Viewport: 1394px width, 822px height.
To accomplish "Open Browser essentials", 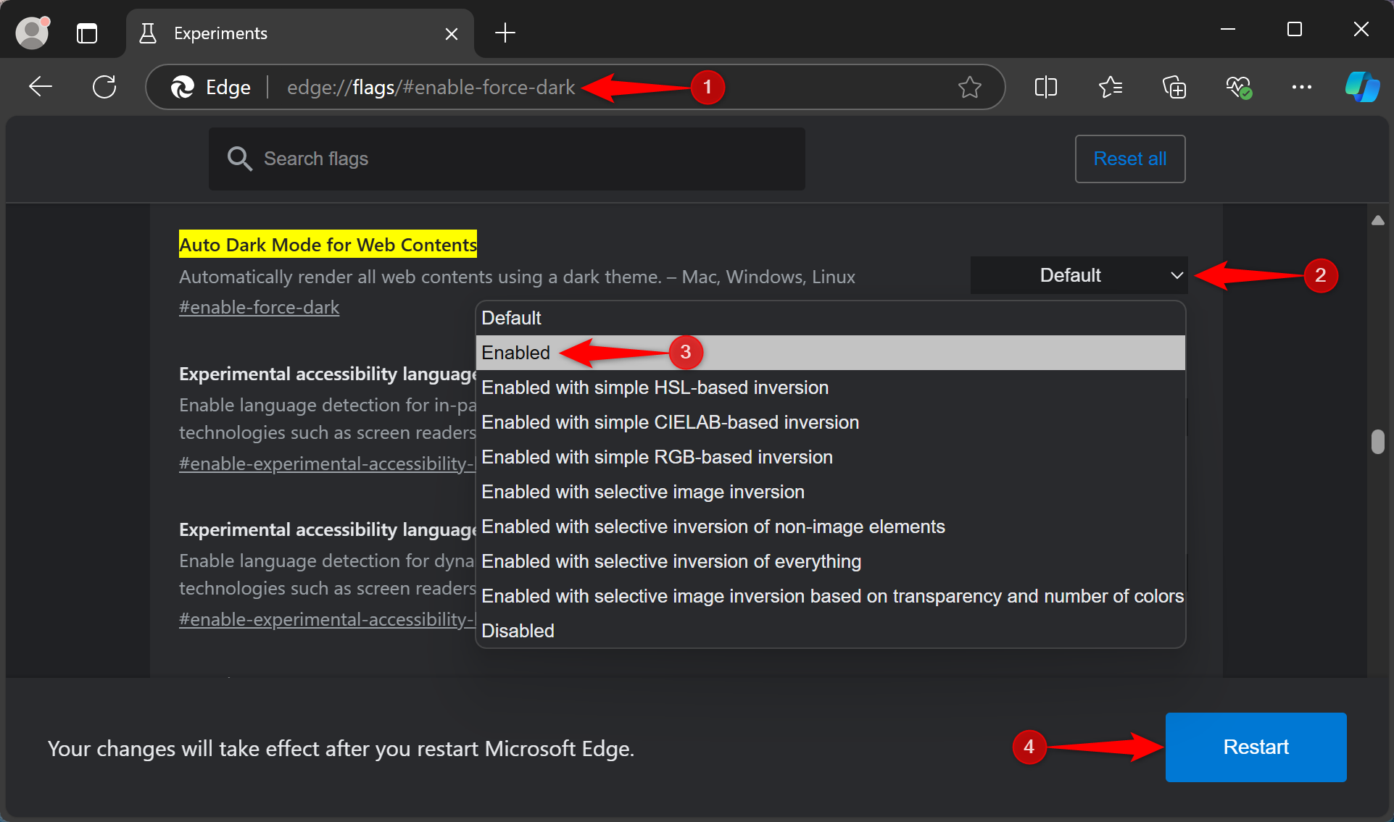I will [1239, 87].
